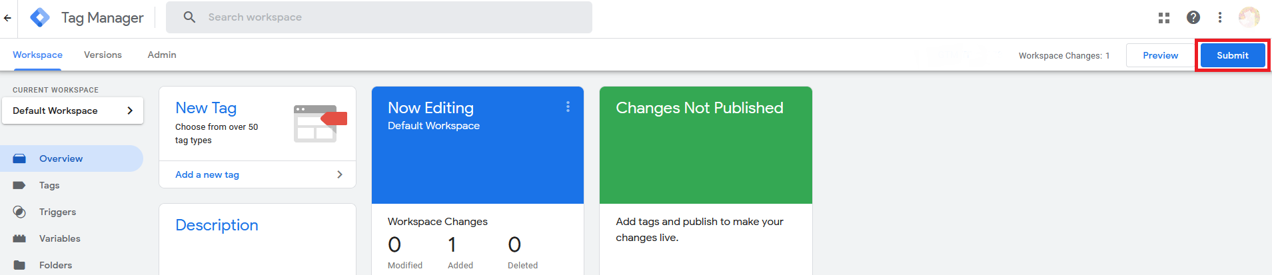This screenshot has width=1272, height=275.
Task: Click the Now Editing heading
Action: (431, 108)
